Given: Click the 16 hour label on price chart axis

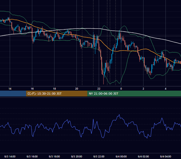Looking at the screenshot, I should click(32, 89).
